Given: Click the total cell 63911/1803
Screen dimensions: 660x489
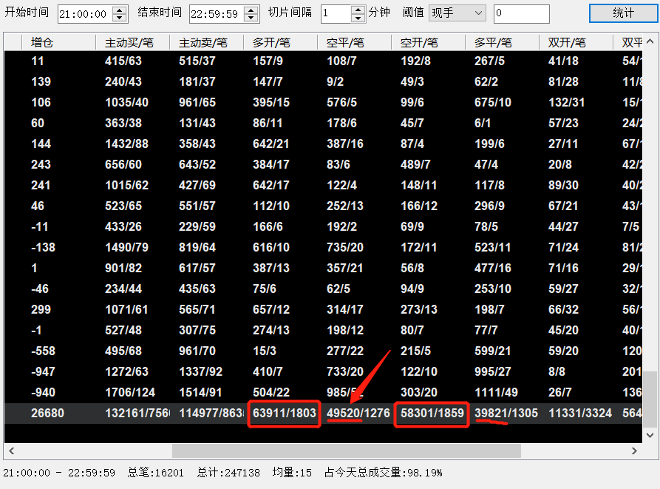Looking at the screenshot, I should [x=284, y=414].
